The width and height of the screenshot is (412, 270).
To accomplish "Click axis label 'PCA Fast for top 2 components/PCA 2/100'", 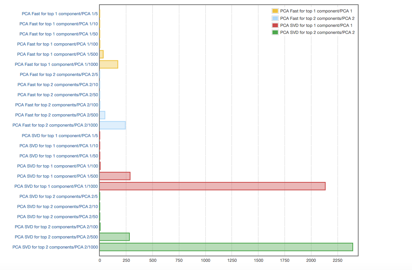I will pyautogui.click(x=57, y=105).
